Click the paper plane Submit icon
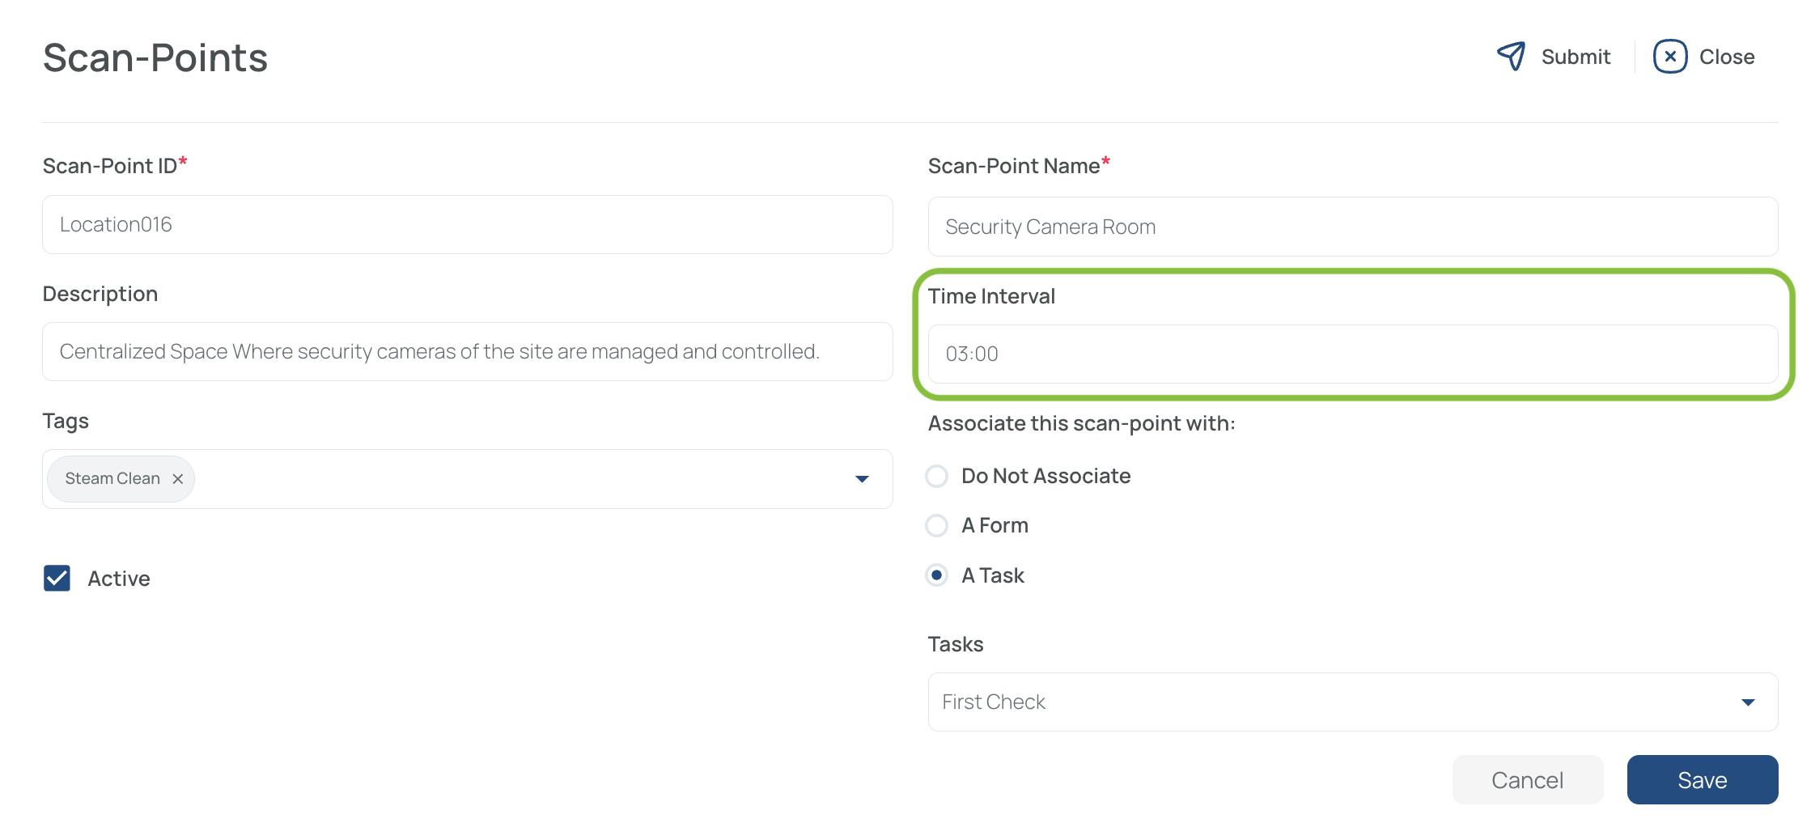 pos(1511,57)
